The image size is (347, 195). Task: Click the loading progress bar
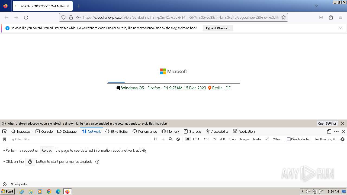pos(173,82)
